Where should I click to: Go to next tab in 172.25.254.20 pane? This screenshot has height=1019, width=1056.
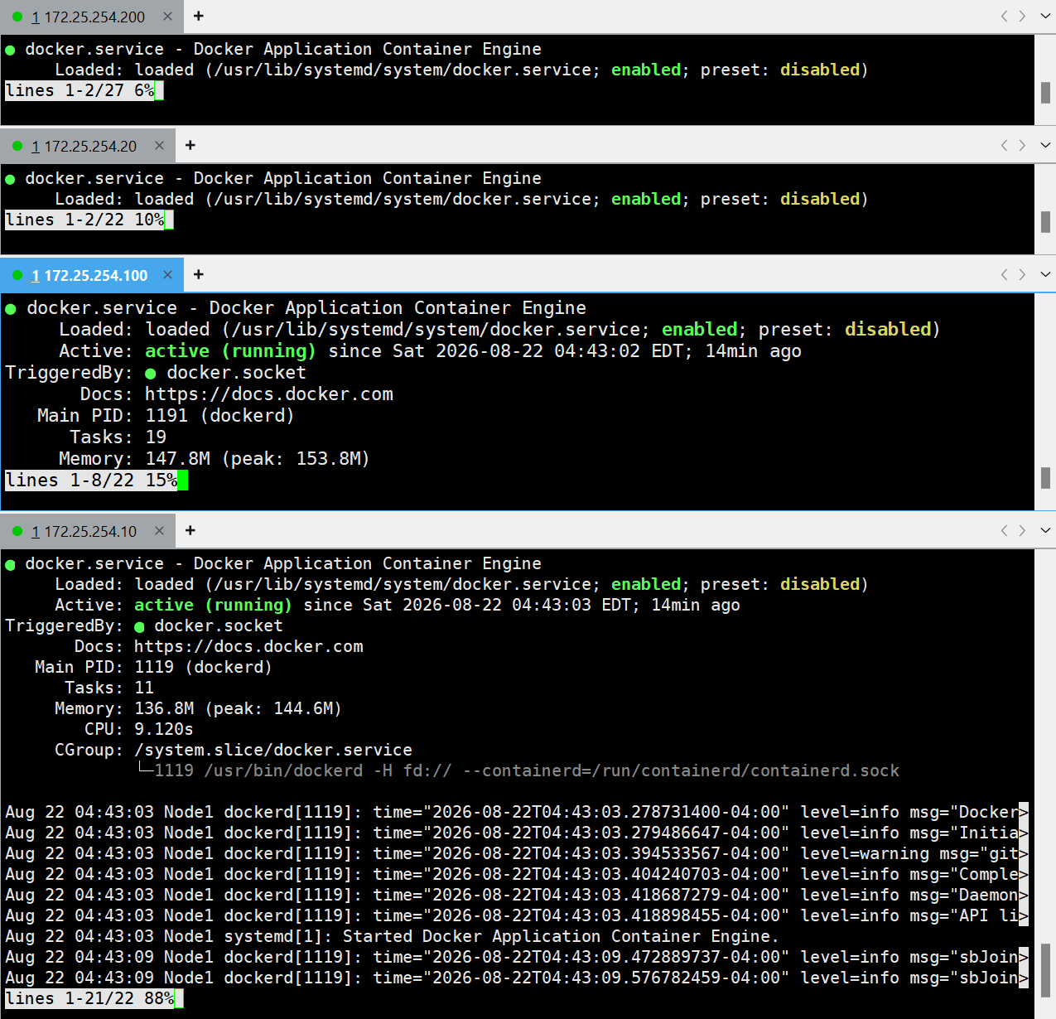point(1023,145)
